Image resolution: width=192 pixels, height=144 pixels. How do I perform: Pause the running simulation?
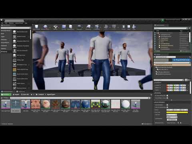(124, 27)
